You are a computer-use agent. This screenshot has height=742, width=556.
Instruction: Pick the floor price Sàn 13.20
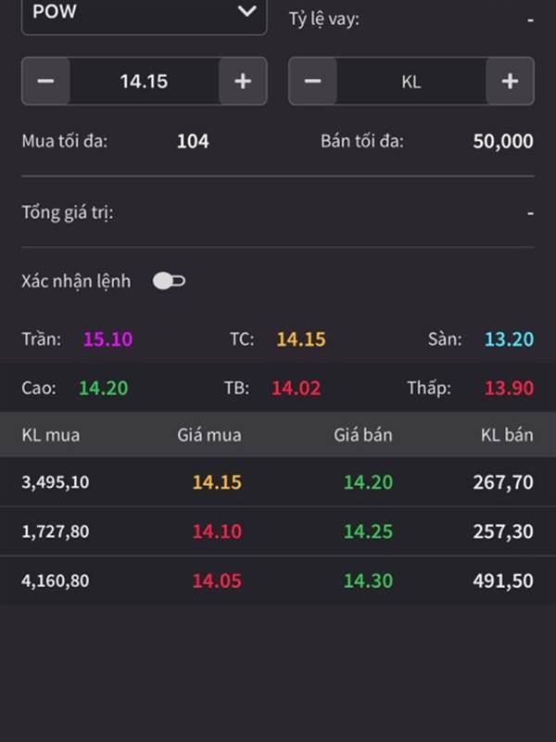pos(509,339)
